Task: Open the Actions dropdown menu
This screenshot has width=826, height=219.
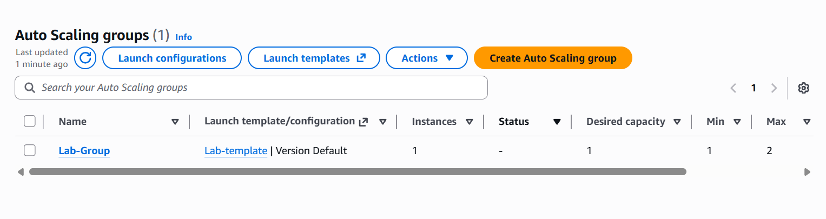Action: coord(426,58)
